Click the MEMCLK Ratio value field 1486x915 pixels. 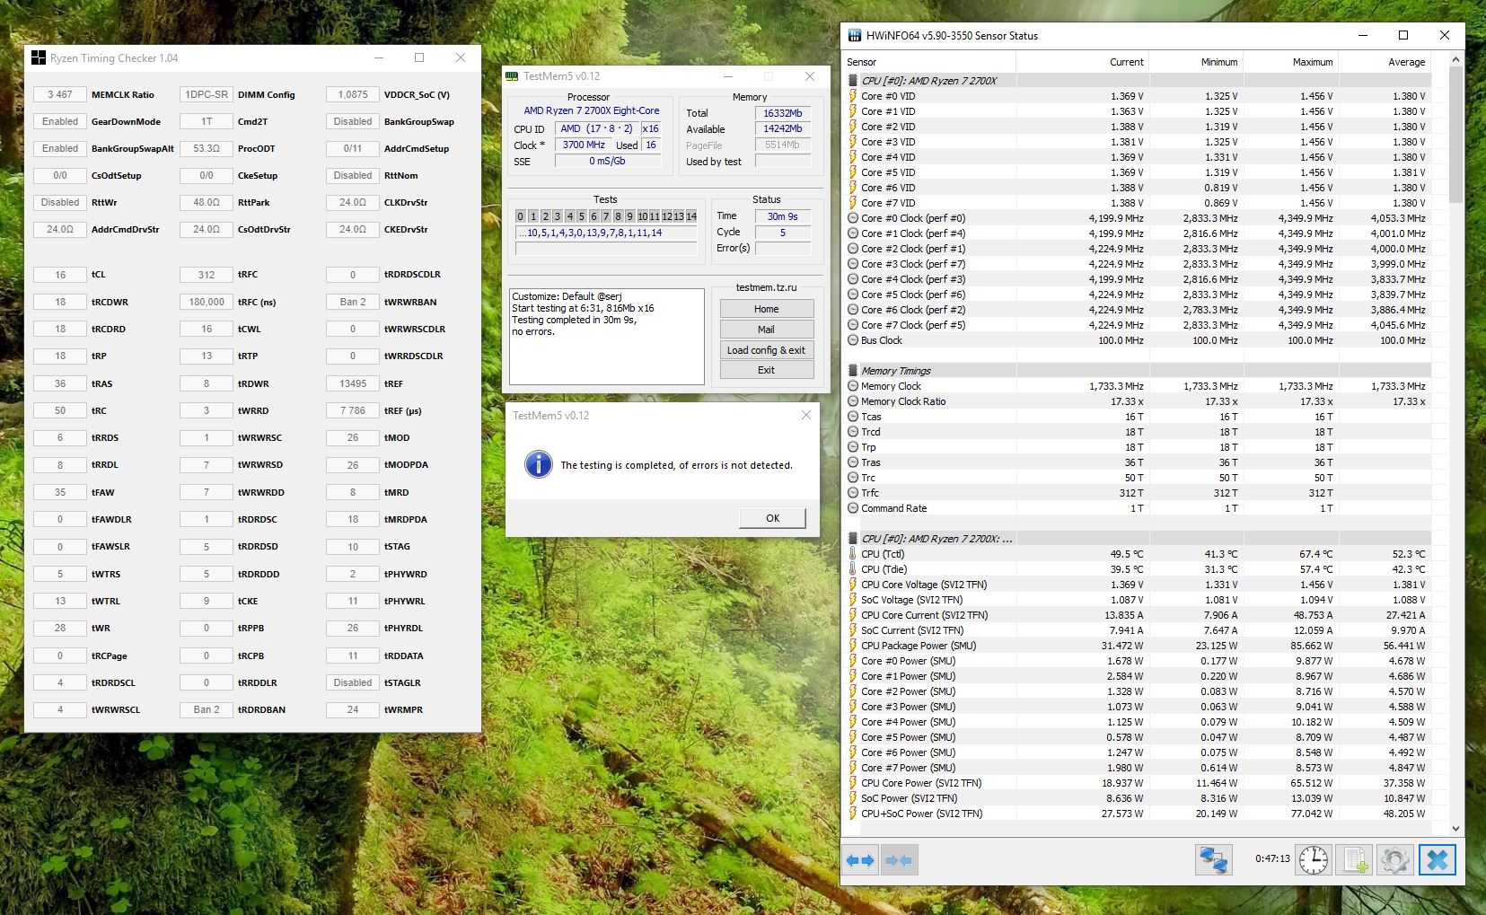coord(60,94)
